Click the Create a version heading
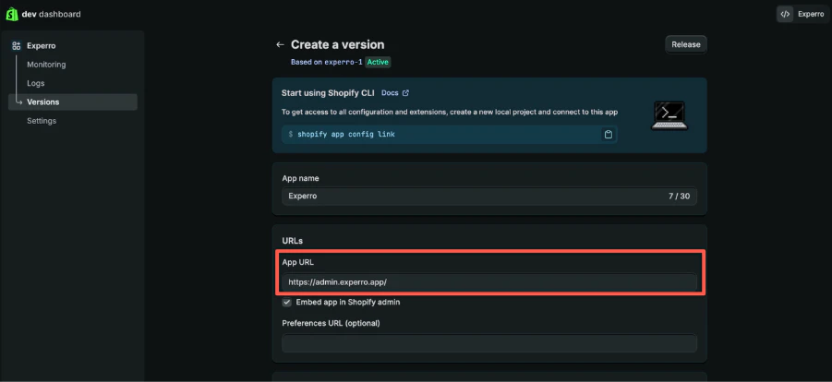 [337, 44]
